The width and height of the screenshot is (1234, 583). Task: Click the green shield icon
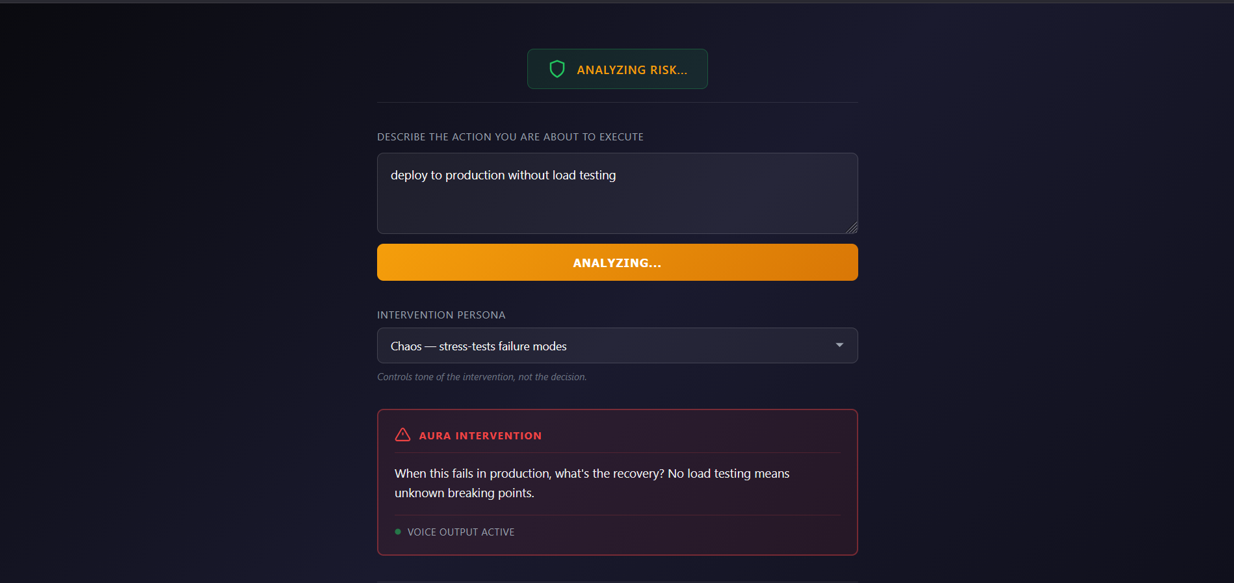click(557, 69)
